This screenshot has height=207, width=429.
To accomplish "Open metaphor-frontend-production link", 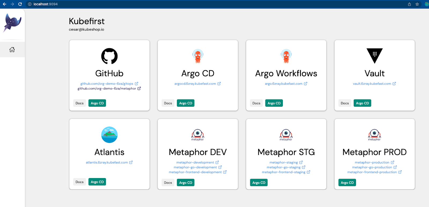I will (x=372, y=172).
